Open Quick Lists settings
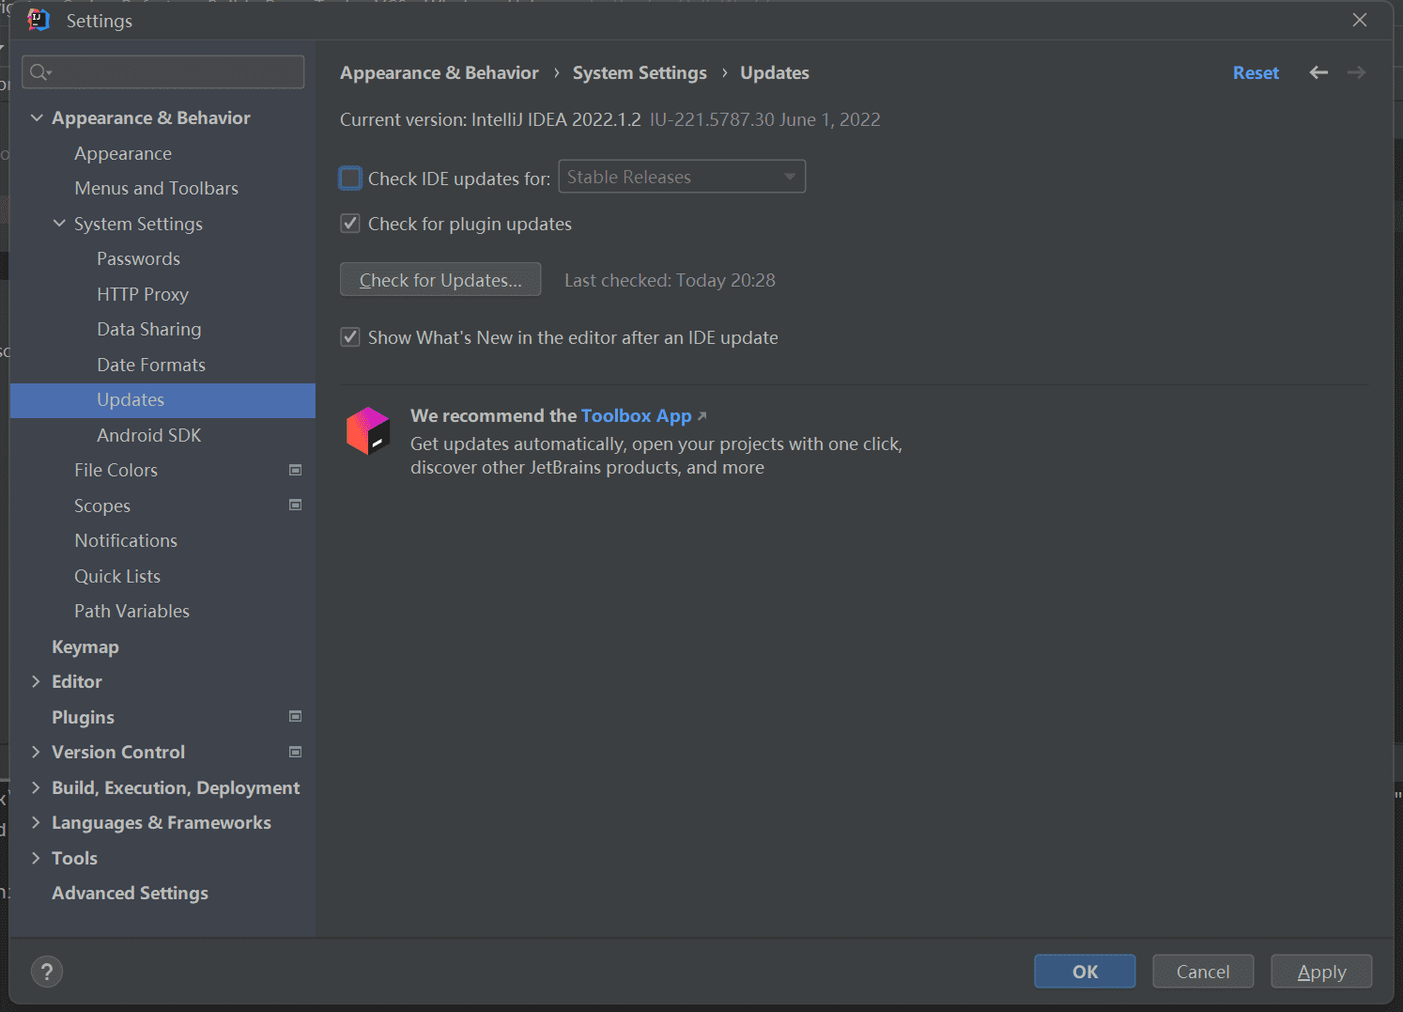 (117, 576)
